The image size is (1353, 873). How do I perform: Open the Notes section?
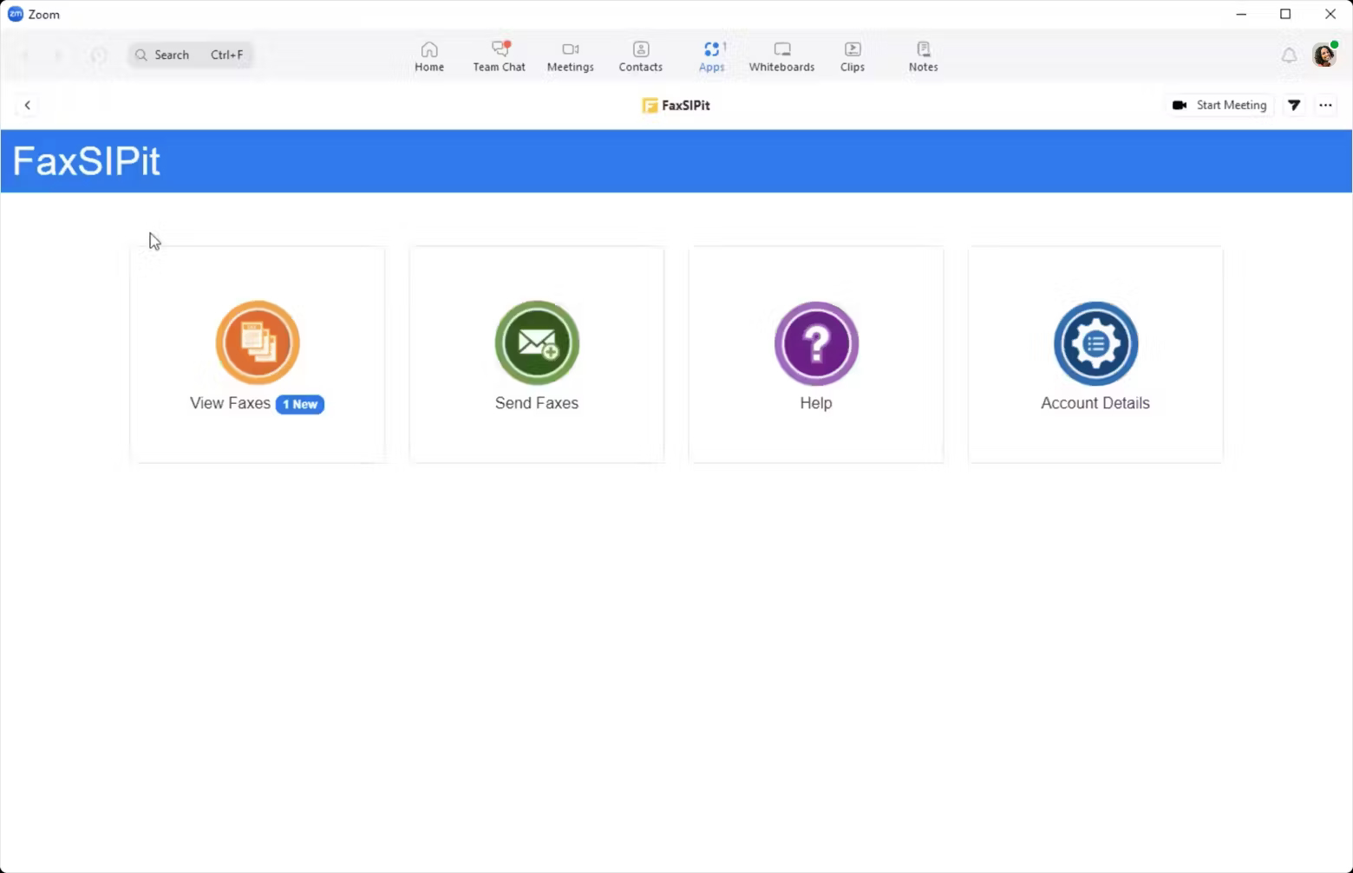922,55
